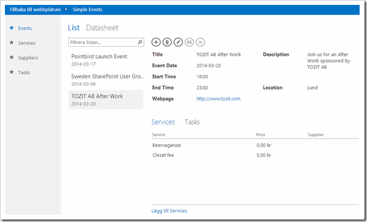Click the star icon beside Suppliers
This screenshot has height=222, width=367.
click(x=12, y=57)
